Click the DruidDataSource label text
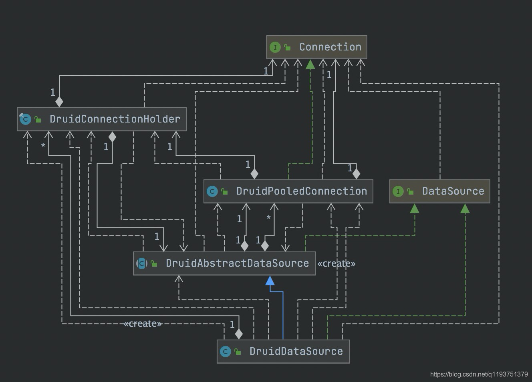 (296, 351)
